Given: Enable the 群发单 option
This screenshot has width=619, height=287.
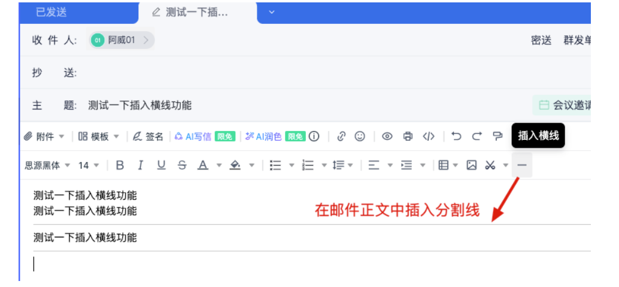Looking at the screenshot, I should (x=576, y=40).
